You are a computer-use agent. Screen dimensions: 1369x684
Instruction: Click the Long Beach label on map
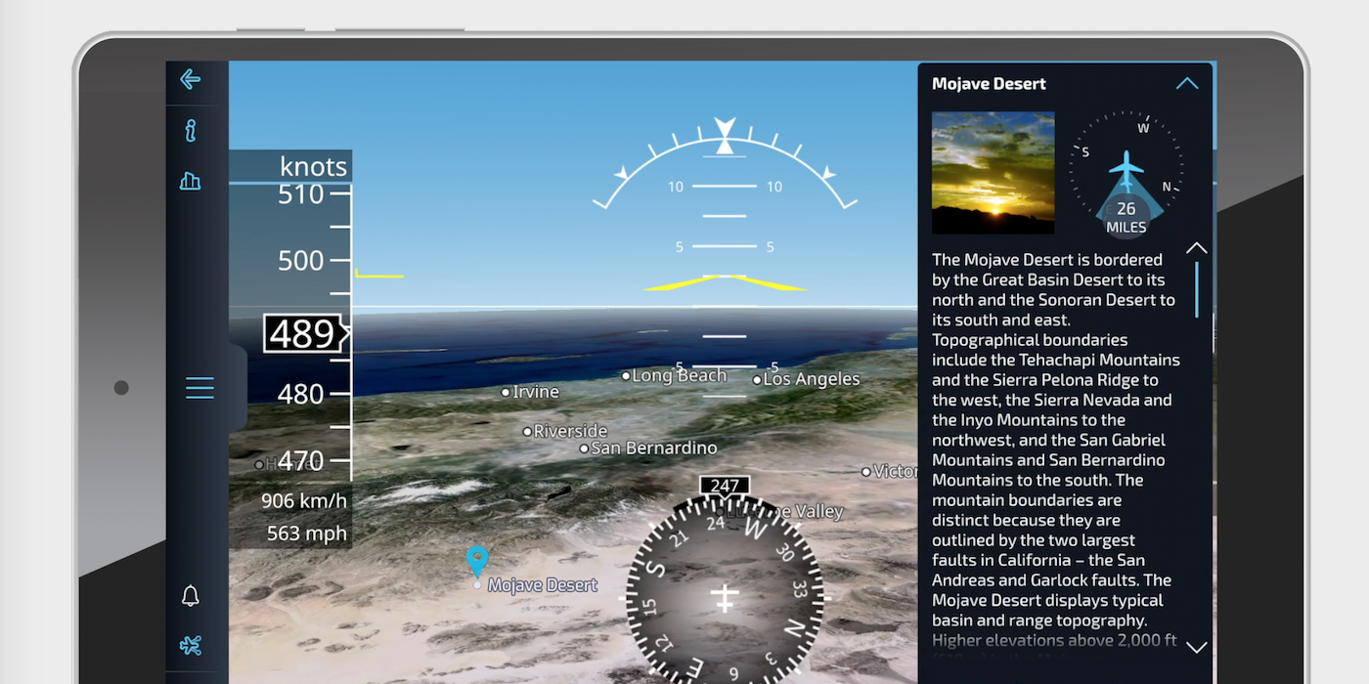[678, 375]
